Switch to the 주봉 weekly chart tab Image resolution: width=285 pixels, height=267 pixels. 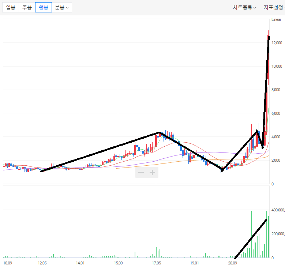(x=27, y=7)
